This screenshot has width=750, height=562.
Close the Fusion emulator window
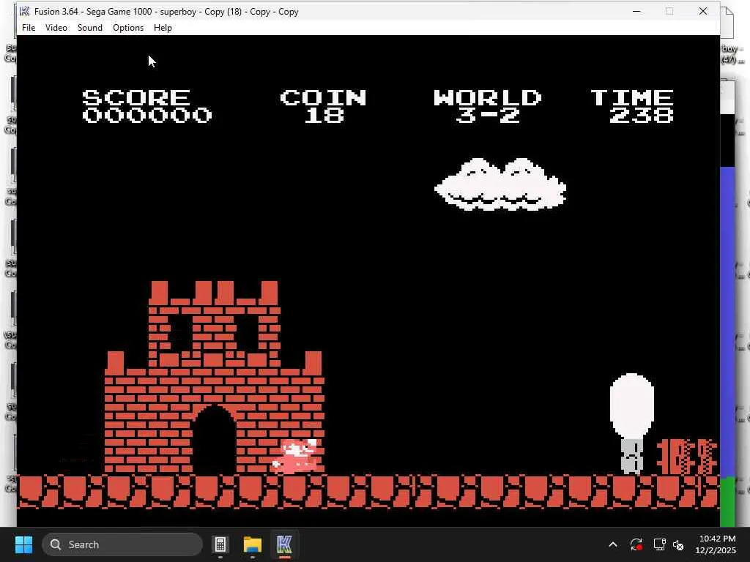702,12
